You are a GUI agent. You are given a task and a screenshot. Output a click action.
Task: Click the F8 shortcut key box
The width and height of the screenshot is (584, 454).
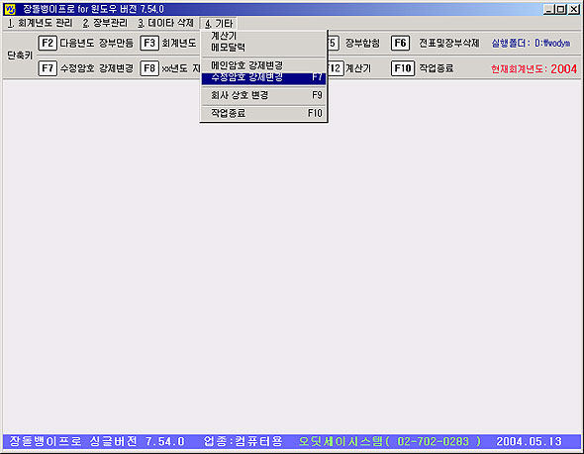point(149,68)
